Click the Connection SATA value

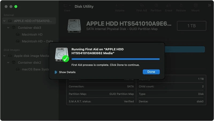click(x=130, y=86)
